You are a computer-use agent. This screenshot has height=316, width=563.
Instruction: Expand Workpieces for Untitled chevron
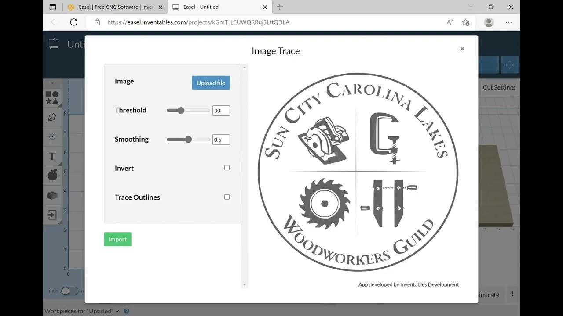pos(117,311)
